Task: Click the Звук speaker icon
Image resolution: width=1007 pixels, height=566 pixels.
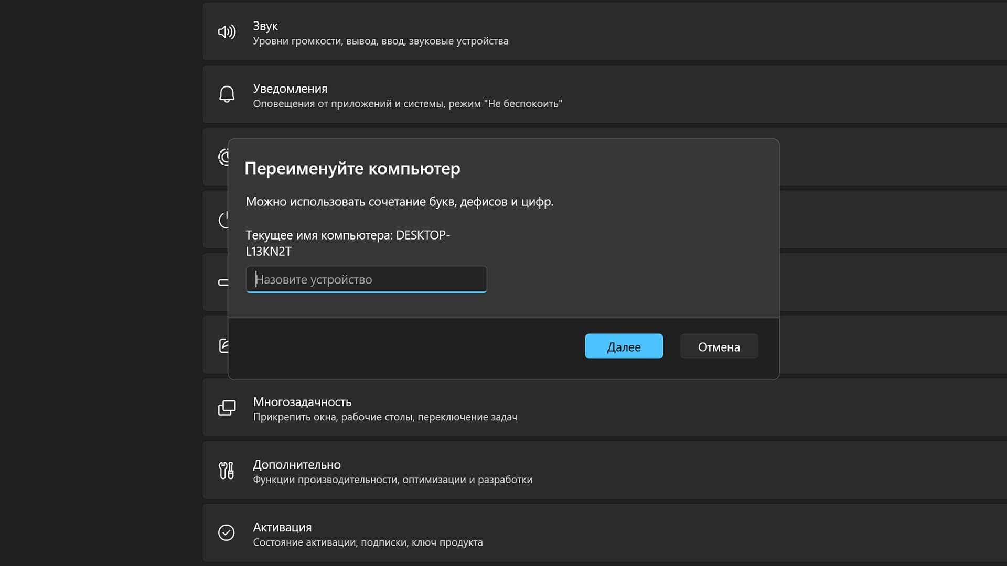Action: click(227, 32)
